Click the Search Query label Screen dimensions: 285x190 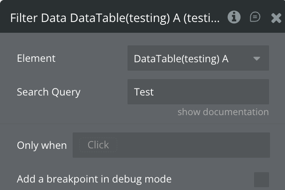[49, 92]
